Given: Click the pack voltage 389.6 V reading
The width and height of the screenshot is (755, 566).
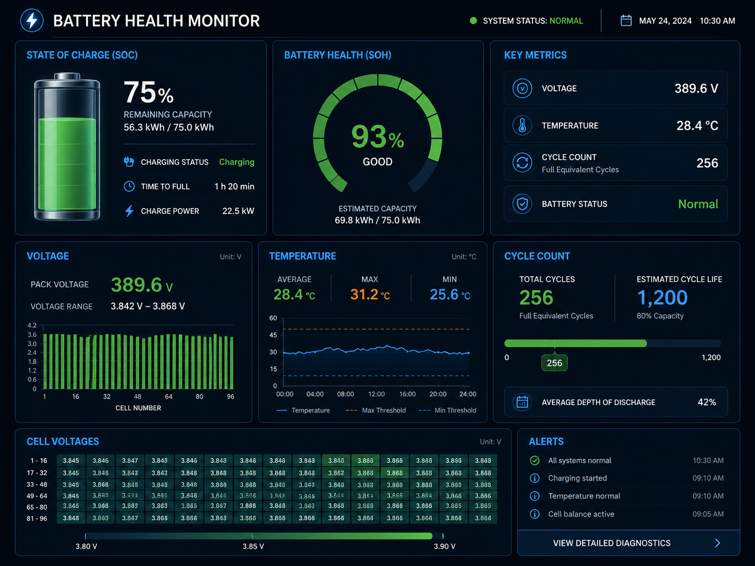Looking at the screenshot, I should (x=142, y=285).
